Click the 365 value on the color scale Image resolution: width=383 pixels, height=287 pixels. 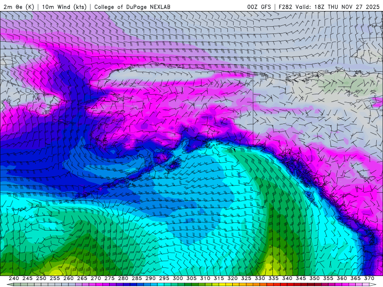[356, 278]
